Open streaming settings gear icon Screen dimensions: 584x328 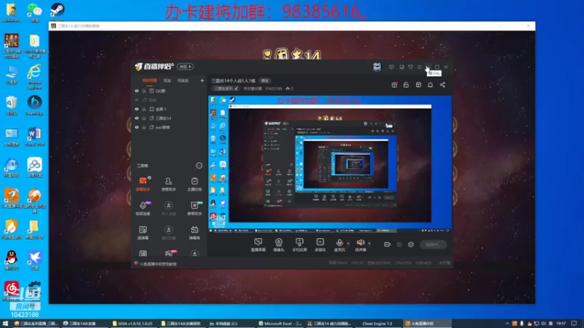(411, 244)
